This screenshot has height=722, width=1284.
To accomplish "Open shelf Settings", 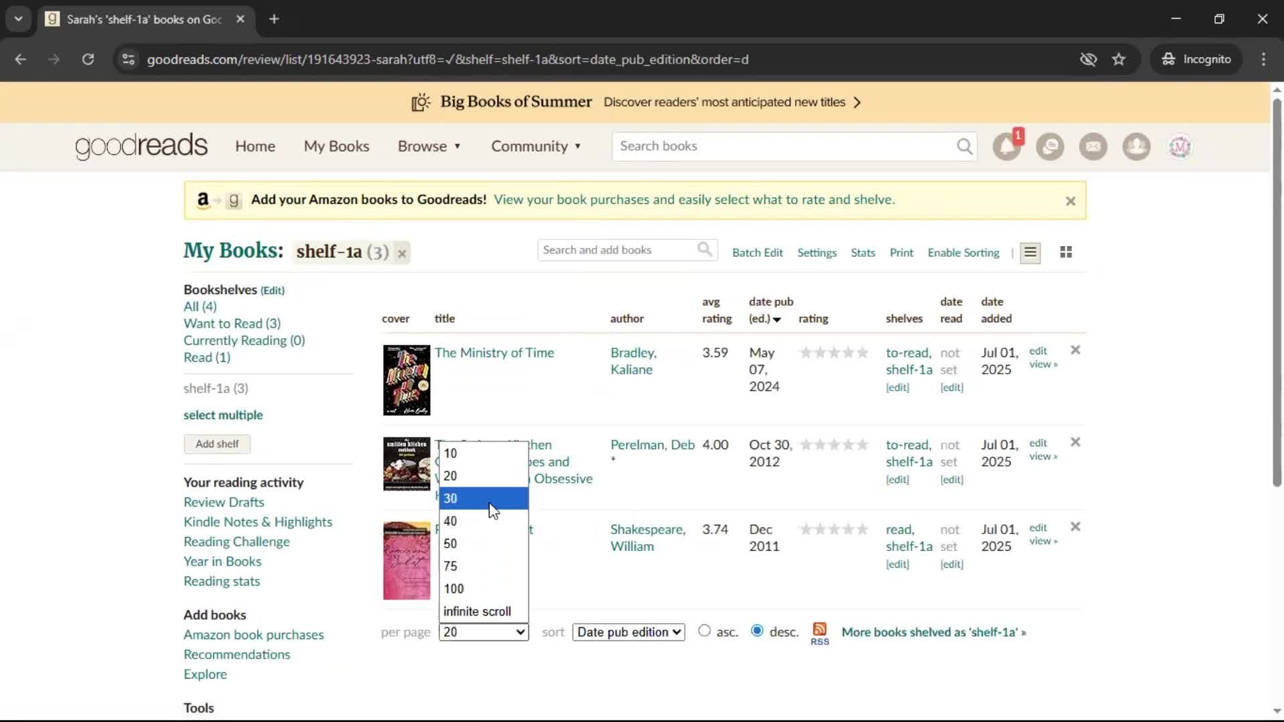I will [x=817, y=253].
